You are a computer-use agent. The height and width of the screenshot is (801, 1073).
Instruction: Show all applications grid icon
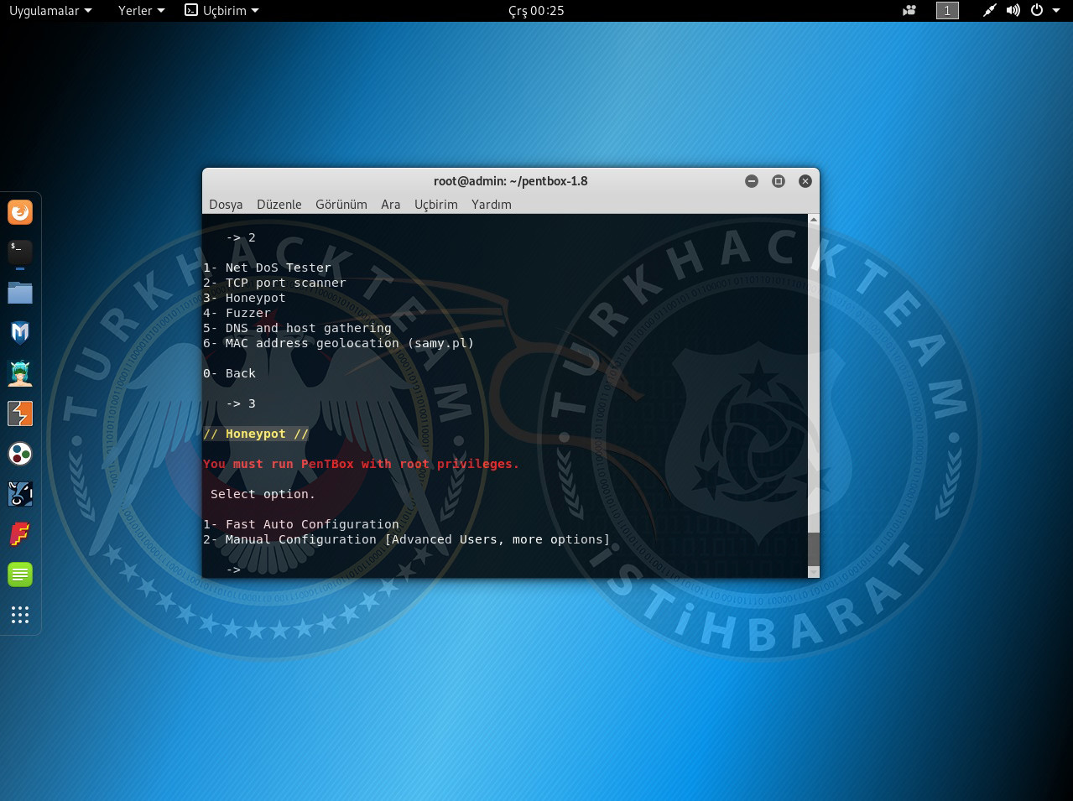(x=20, y=615)
